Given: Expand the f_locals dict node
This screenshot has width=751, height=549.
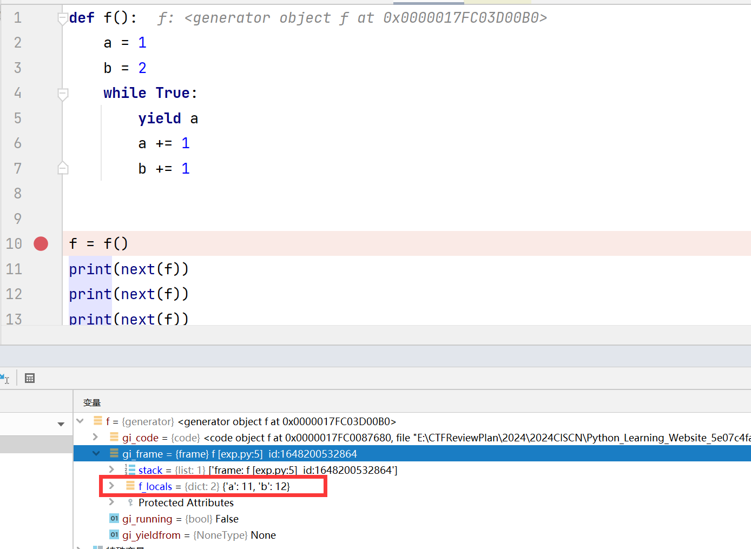Looking at the screenshot, I should tap(111, 486).
